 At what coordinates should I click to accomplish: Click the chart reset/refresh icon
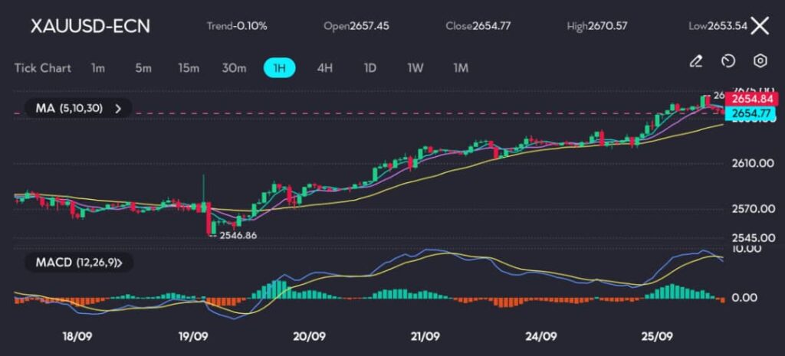(x=728, y=61)
